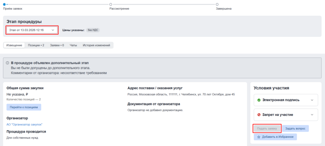
Task: Click the 'без НДС' price tag
Action: [93, 30]
